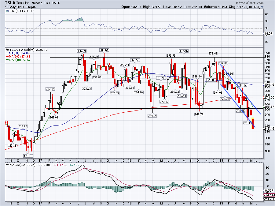Click the 231.13 low price label
Image resolution: width=275 pixels, height=206 pixels.
(x=247, y=123)
